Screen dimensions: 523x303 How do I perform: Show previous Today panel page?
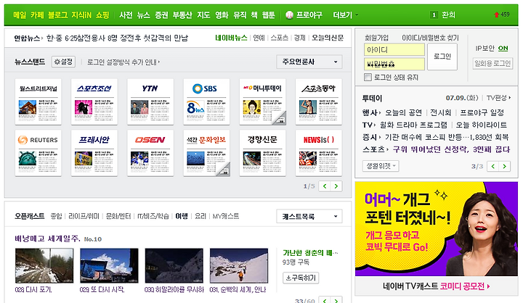pyautogui.click(x=493, y=166)
